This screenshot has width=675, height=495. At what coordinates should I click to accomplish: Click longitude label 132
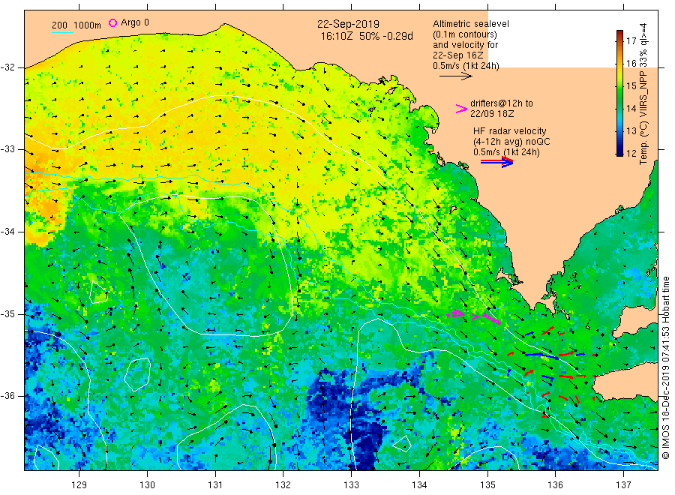[283, 485]
